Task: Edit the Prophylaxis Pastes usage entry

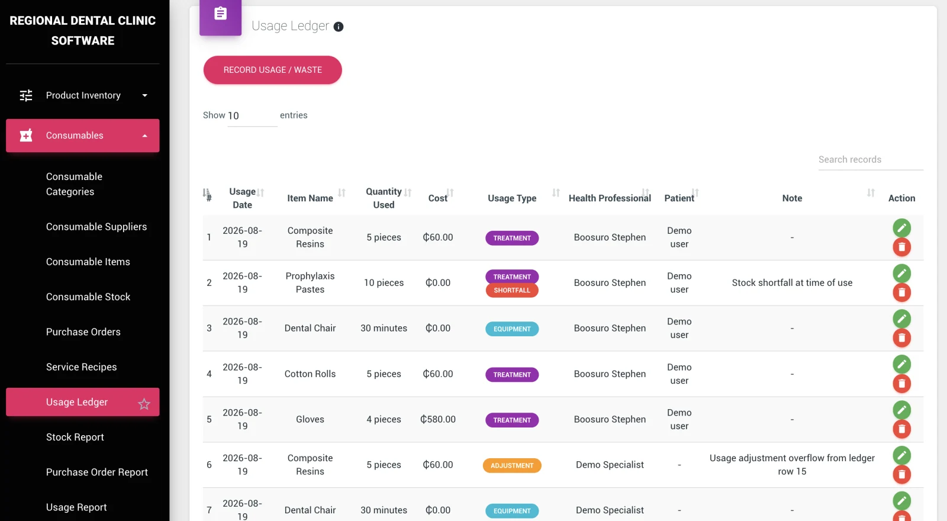Action: 901,274
